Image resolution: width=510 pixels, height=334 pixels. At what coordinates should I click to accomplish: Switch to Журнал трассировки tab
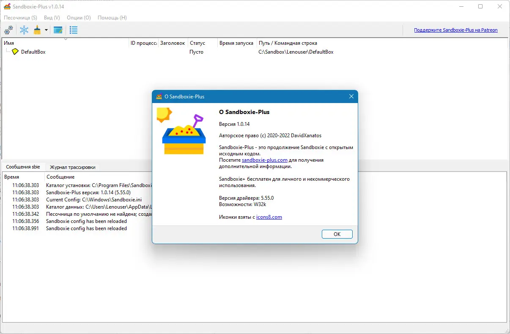click(x=72, y=167)
